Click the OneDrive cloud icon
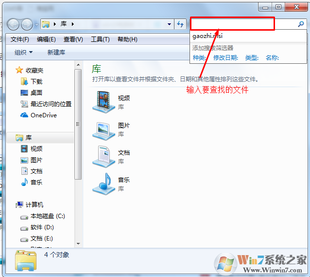Screen dimensions: 310x277 click(x=24, y=115)
